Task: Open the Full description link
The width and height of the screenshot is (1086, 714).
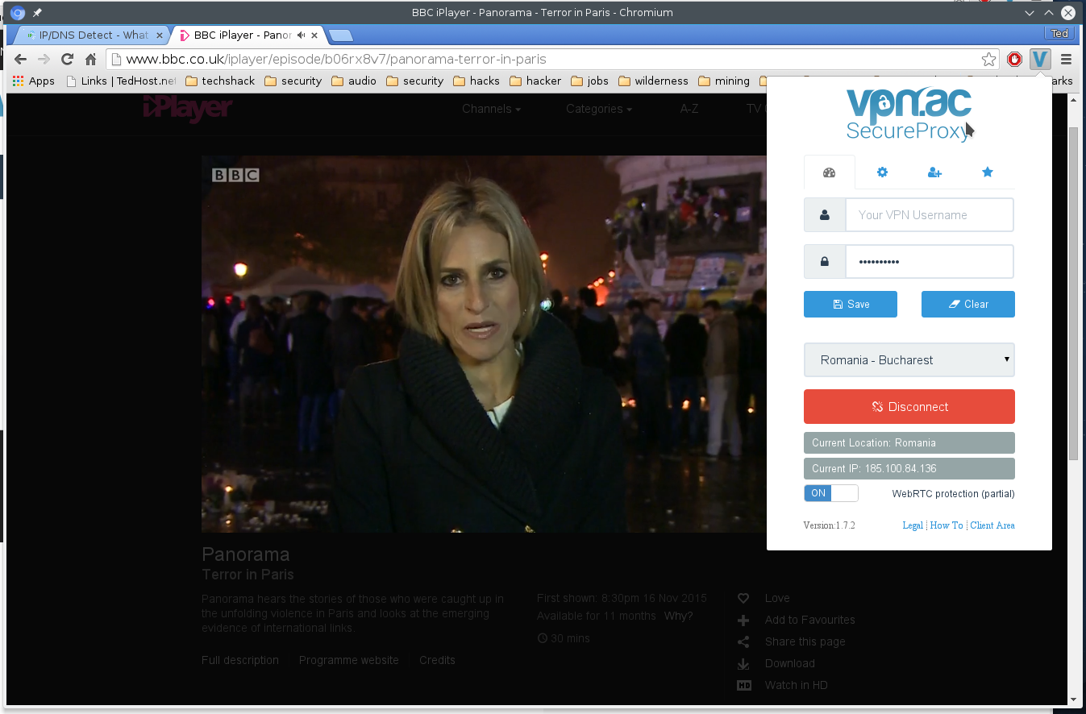Action: (x=240, y=660)
